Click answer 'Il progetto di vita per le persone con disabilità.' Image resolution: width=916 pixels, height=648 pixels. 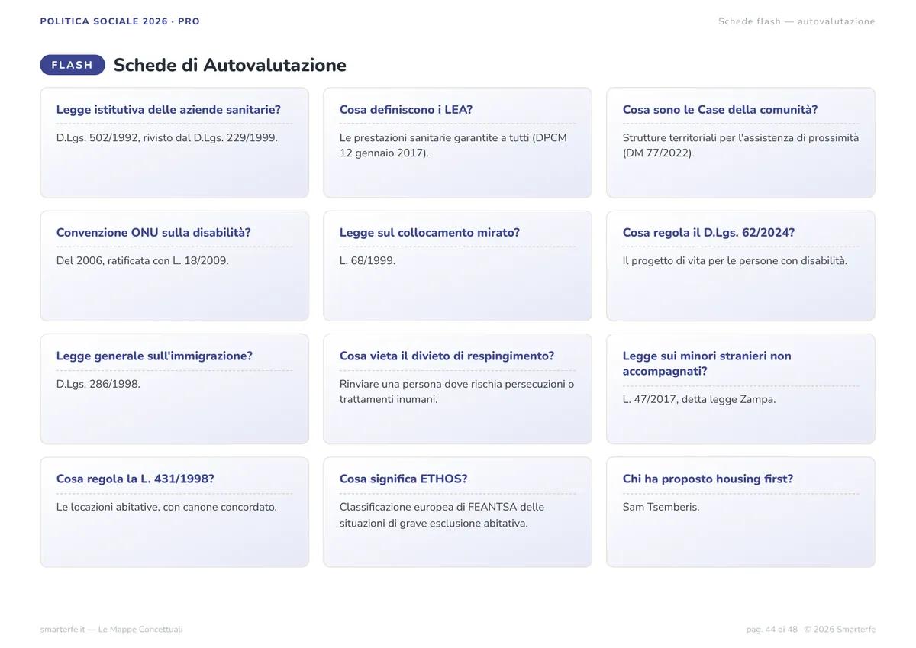[x=735, y=260]
